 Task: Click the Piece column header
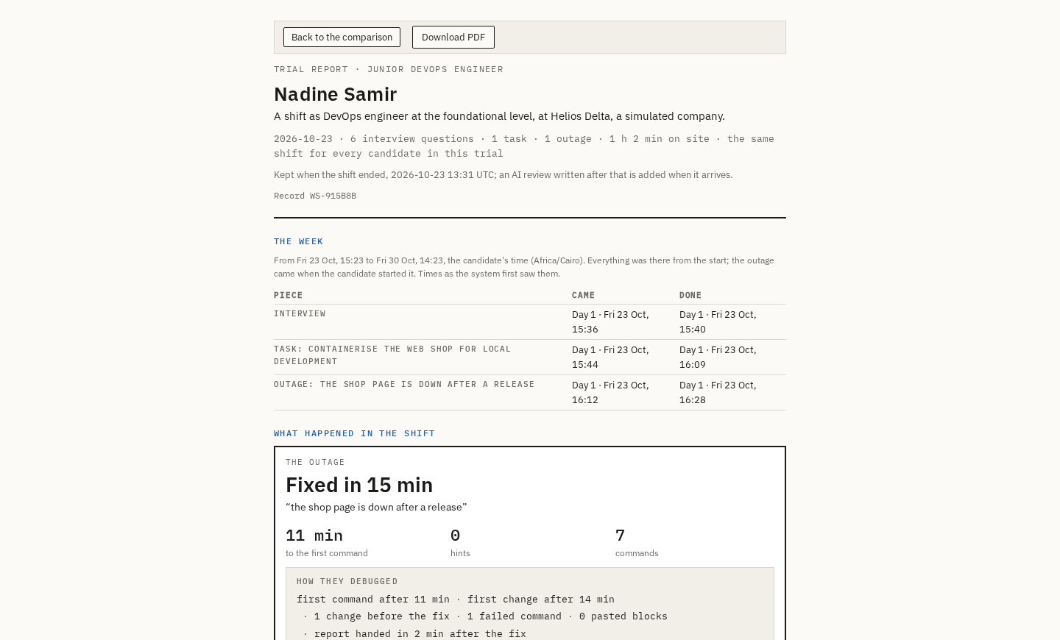[x=289, y=295]
